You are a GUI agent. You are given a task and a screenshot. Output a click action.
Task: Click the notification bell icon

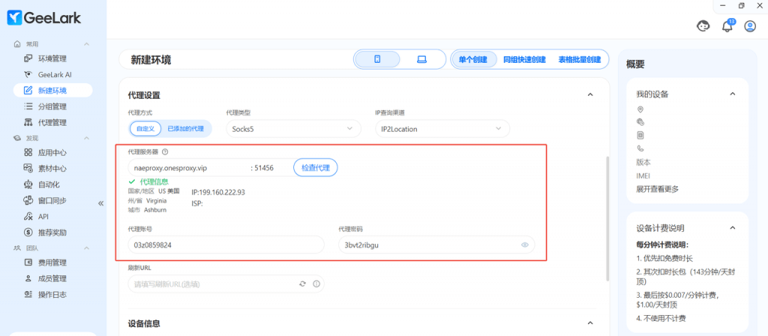point(726,26)
